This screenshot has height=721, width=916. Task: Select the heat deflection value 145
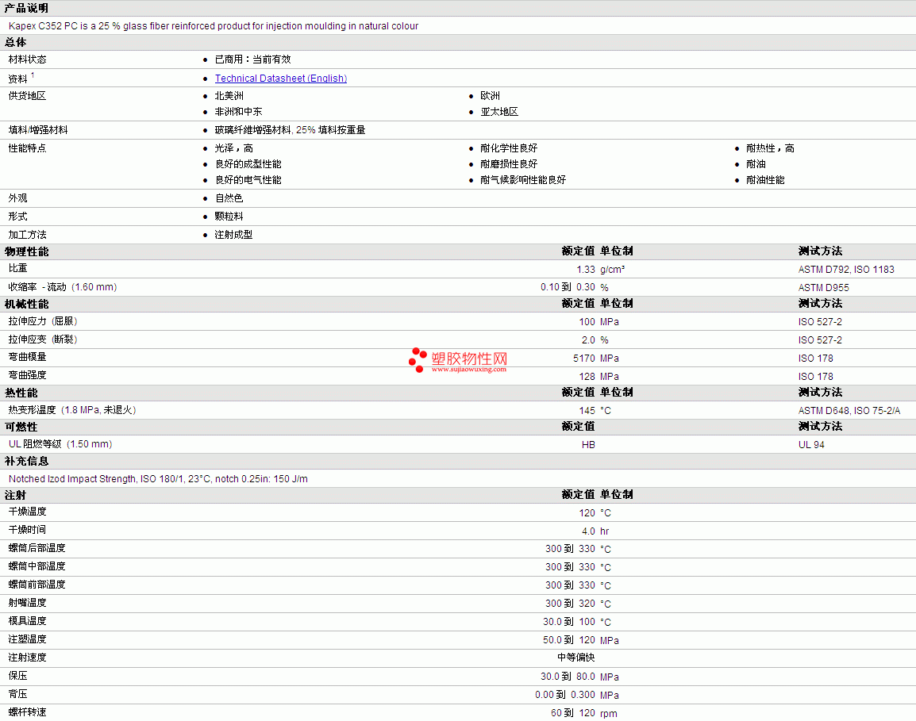coord(587,411)
